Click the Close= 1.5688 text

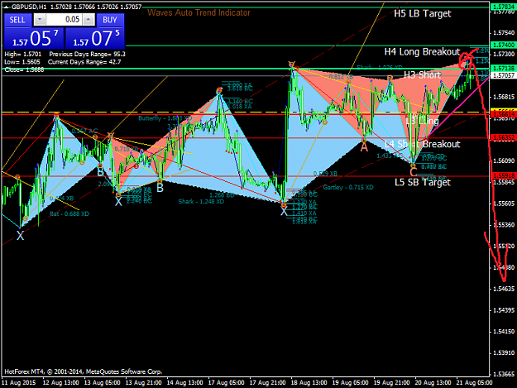tap(24, 69)
